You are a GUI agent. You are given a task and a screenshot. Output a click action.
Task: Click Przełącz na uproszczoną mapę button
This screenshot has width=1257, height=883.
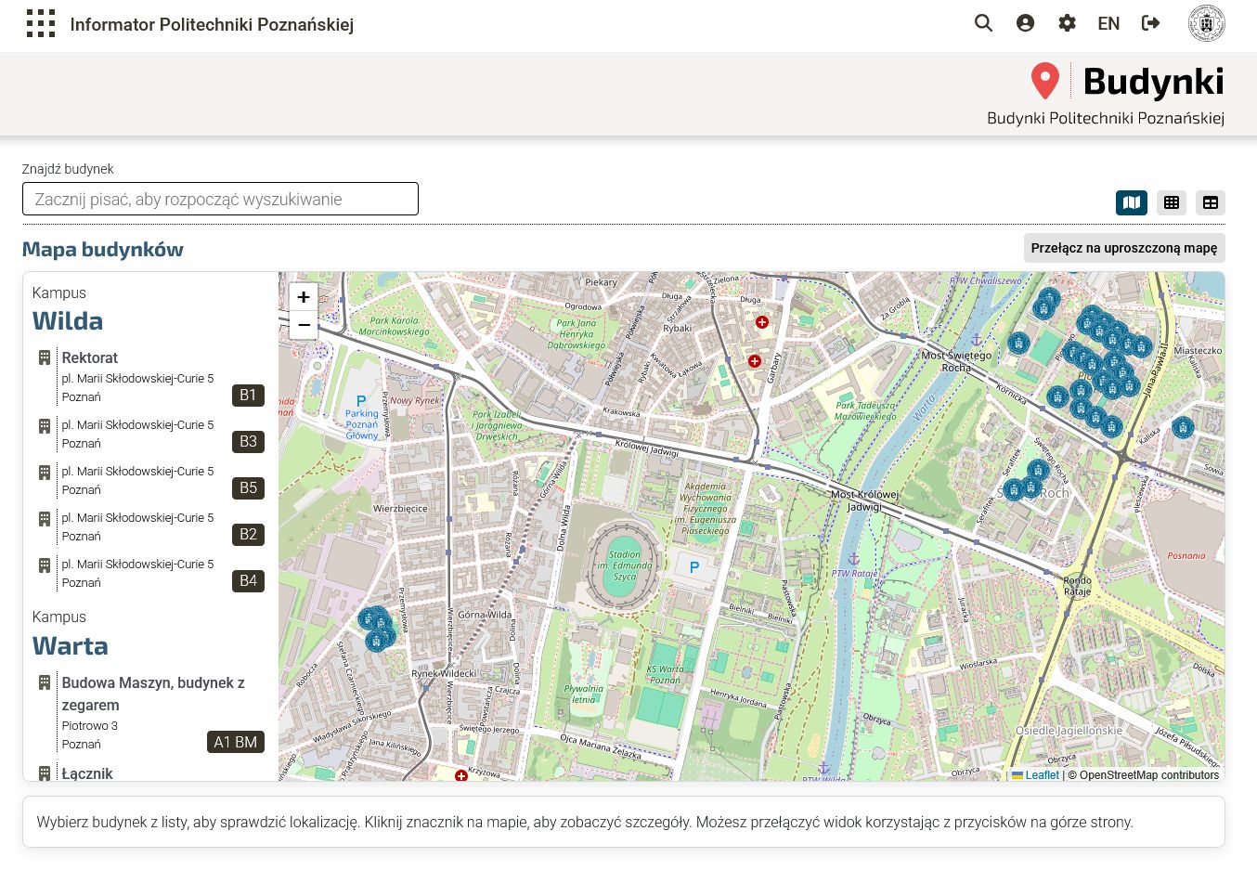click(1123, 248)
